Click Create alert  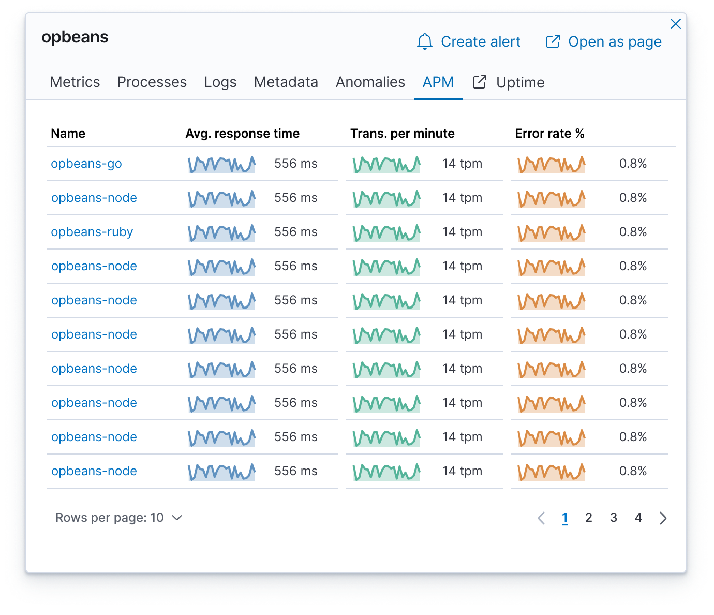[x=480, y=41]
